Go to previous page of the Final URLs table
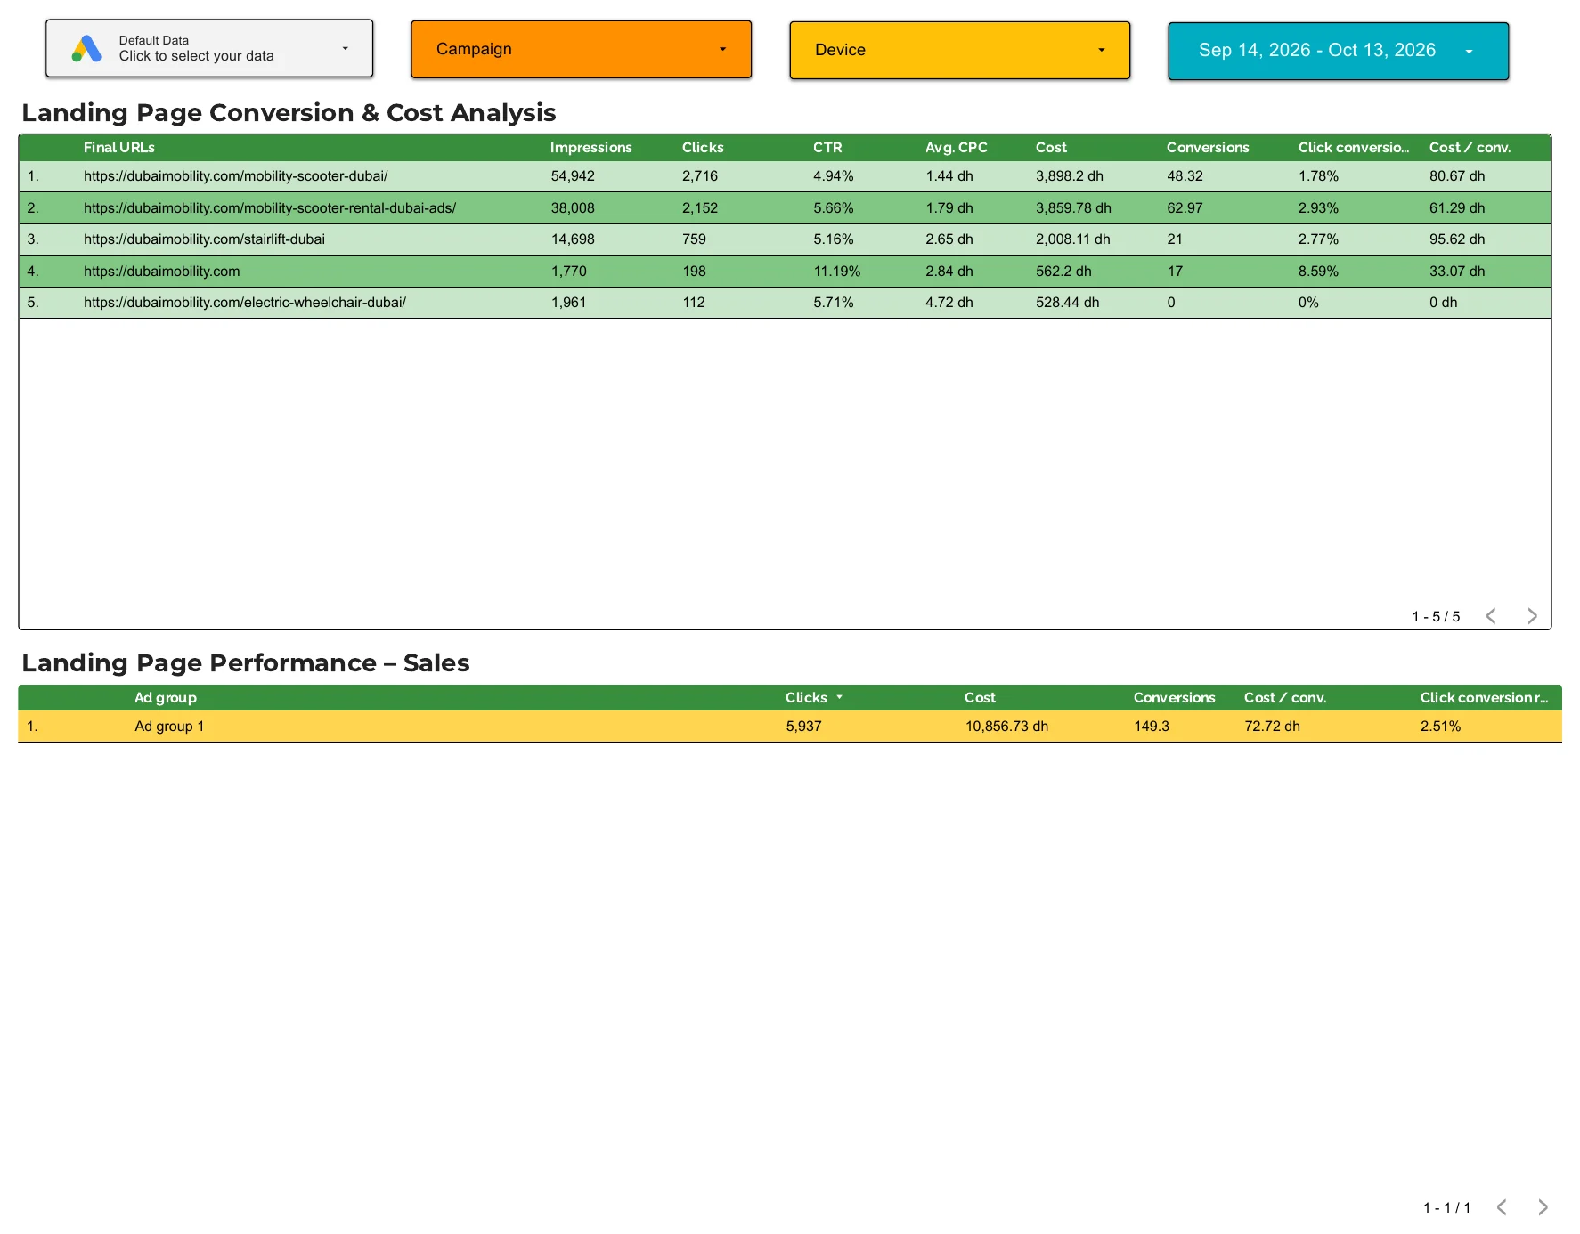This screenshot has width=1580, height=1234. click(1491, 616)
